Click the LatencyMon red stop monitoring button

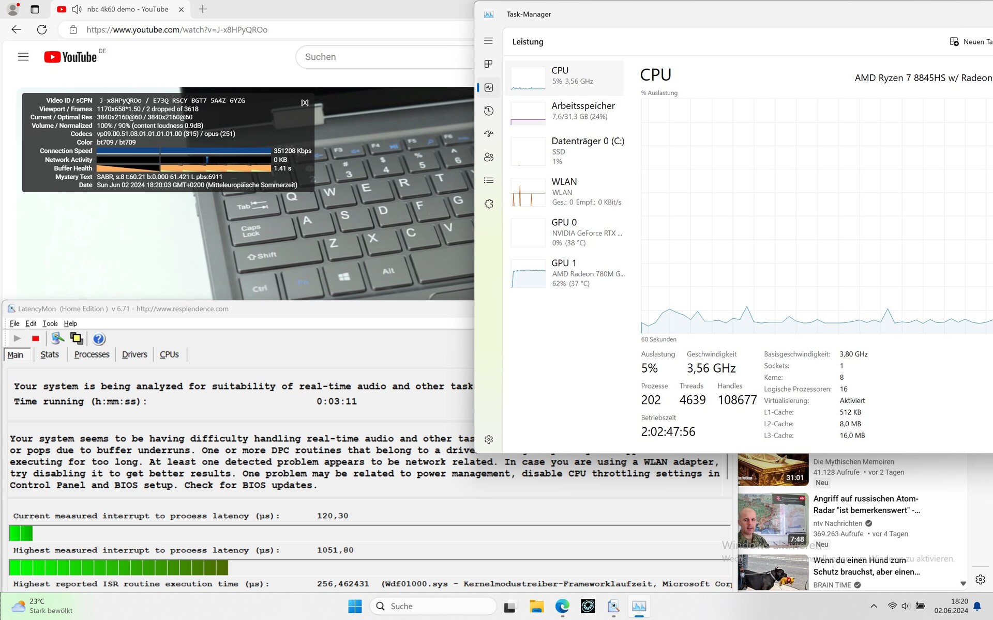(x=35, y=338)
